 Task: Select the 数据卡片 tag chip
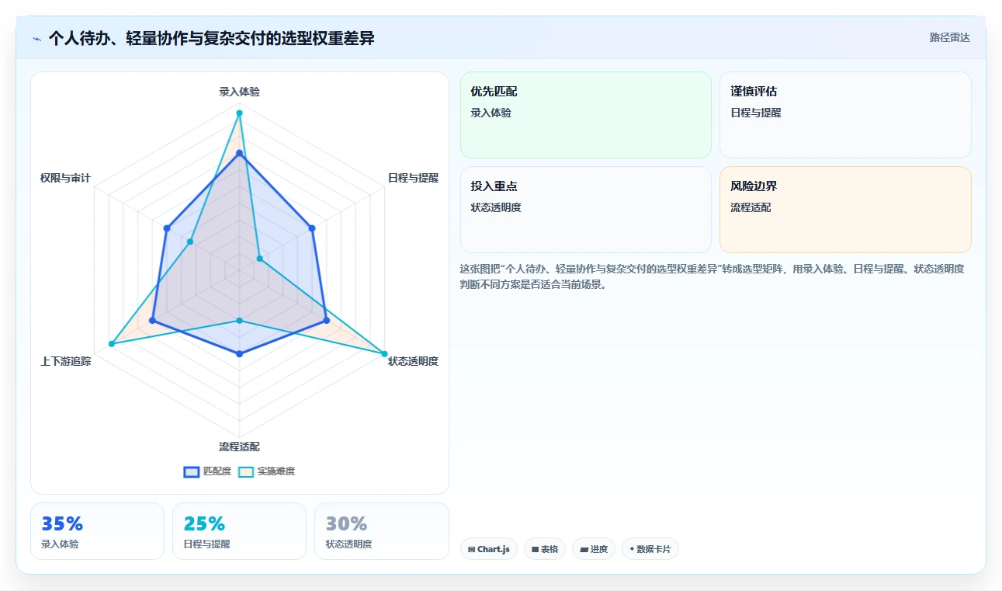(x=650, y=549)
